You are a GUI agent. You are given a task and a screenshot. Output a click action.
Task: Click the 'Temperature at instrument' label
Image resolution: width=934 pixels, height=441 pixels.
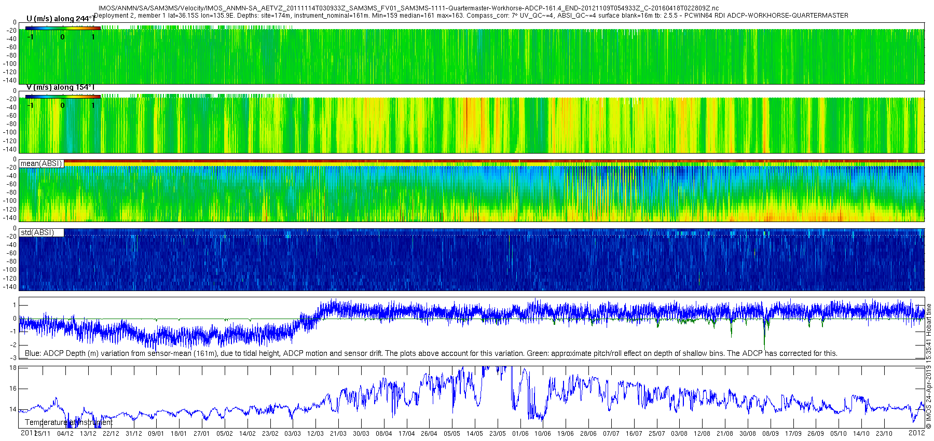point(68,422)
